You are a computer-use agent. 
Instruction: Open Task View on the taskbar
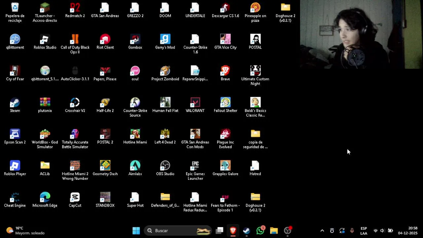tap(219, 231)
